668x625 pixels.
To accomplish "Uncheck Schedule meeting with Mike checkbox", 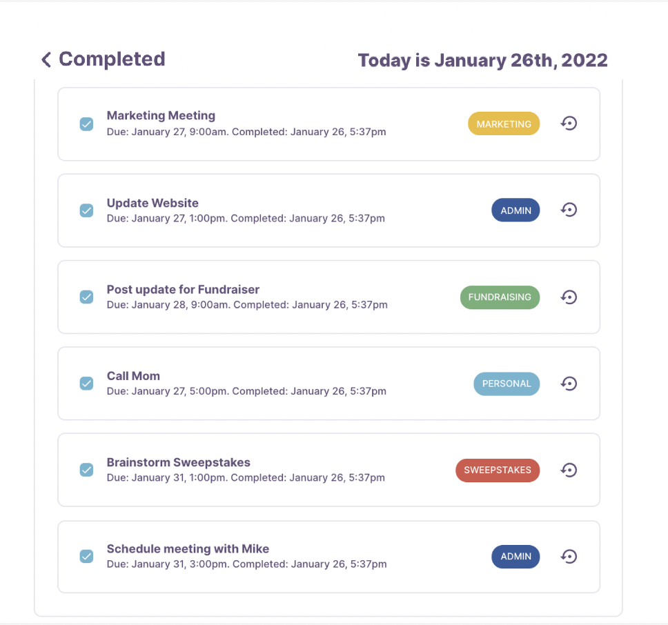I will 86,556.
